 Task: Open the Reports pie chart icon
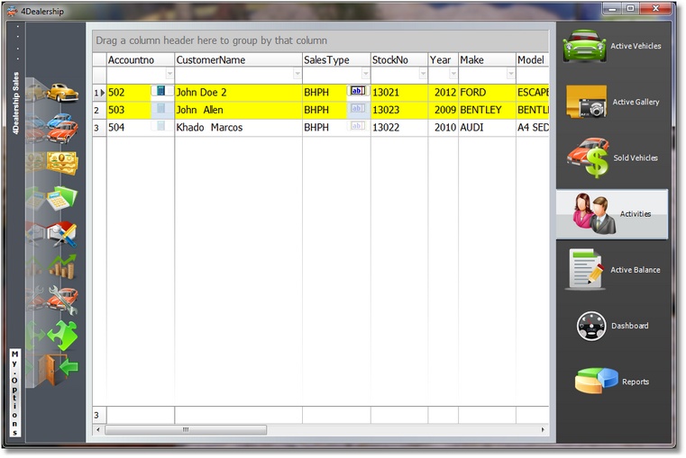tap(596, 382)
